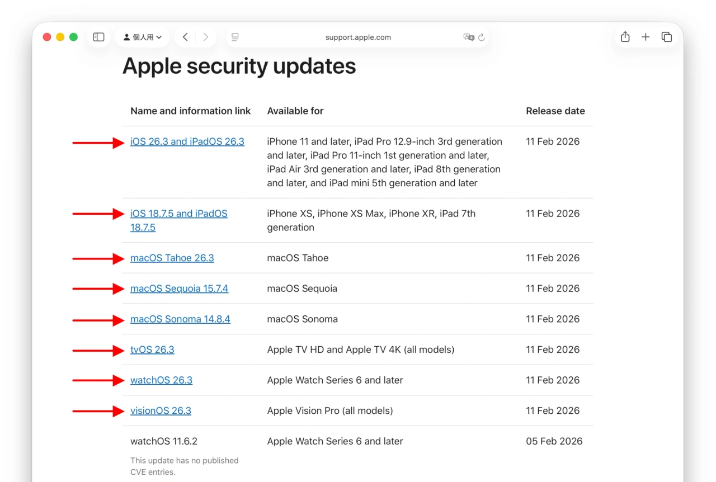
Task: Open a new tab with plus icon
Action: coord(646,37)
